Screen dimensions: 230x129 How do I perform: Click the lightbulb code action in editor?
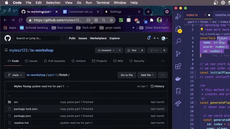tap(202, 29)
